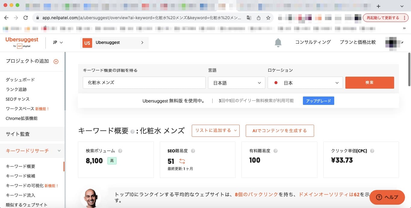Click the help icon next to 検索ボリューム
This screenshot has width=411, height=208.
(x=120, y=151)
